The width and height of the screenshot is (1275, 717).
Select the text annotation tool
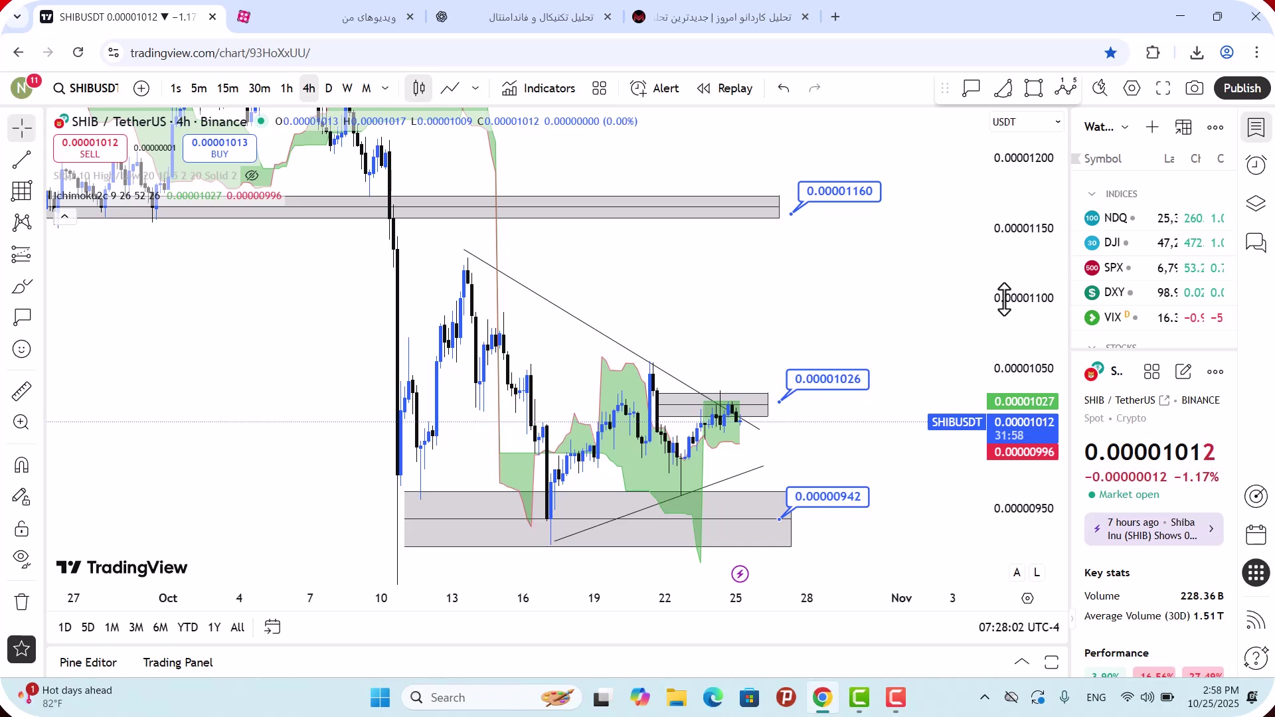(22, 317)
